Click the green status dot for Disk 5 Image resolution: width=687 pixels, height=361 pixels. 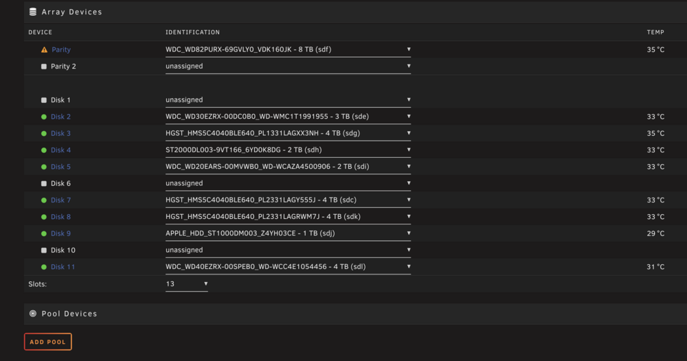pyautogui.click(x=44, y=167)
